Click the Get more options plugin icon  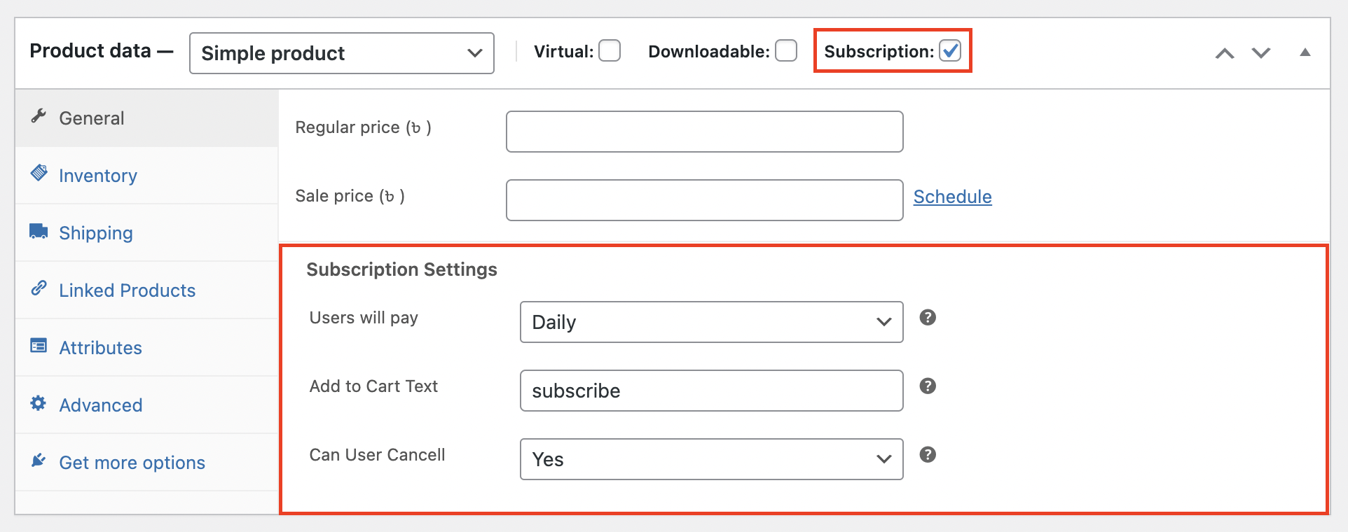[x=39, y=461]
